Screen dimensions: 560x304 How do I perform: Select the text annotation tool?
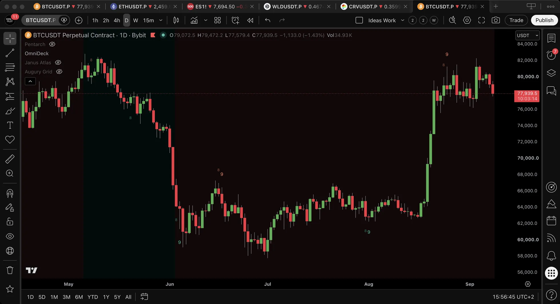(10, 125)
